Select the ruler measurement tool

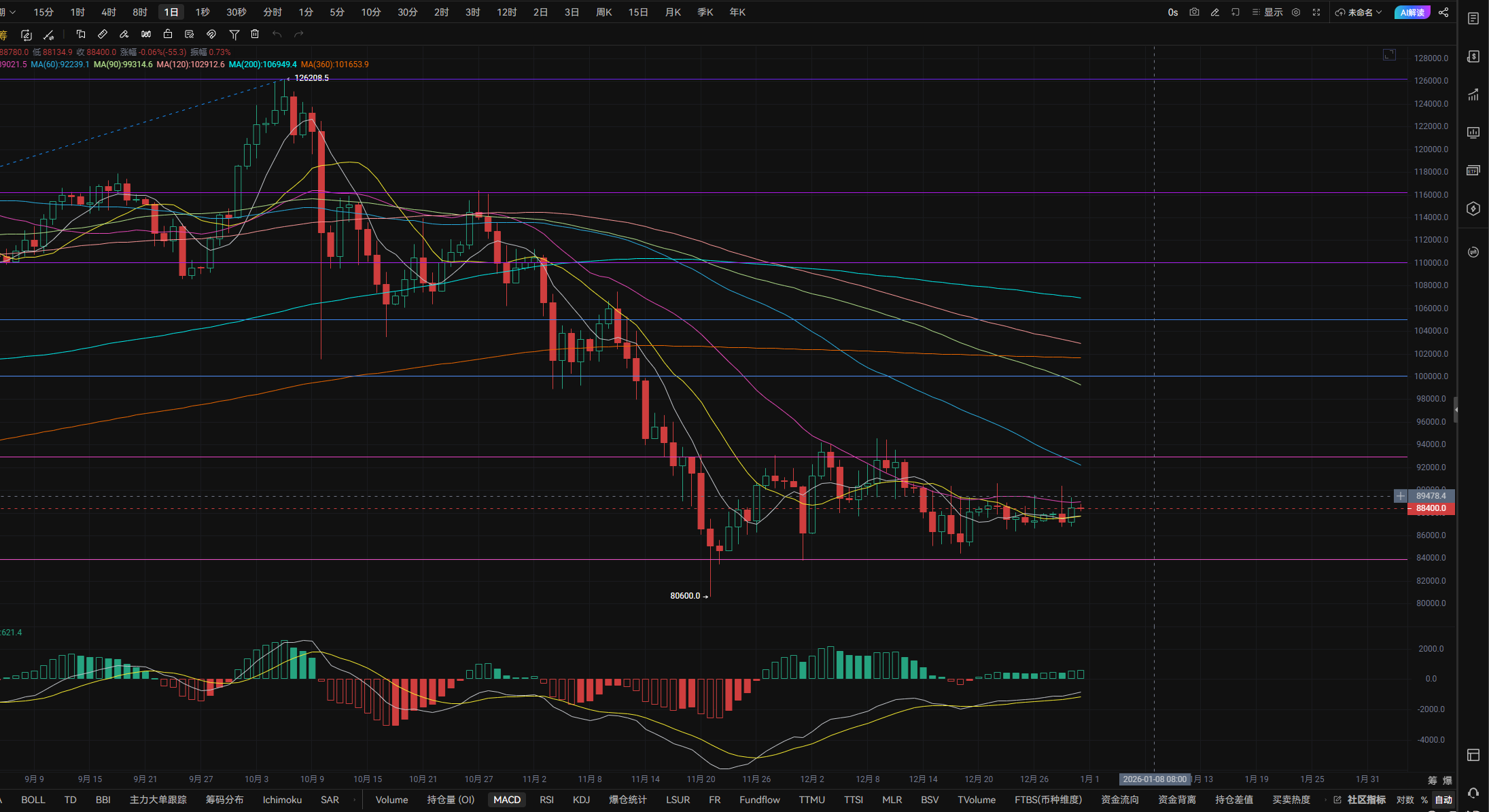[103, 34]
